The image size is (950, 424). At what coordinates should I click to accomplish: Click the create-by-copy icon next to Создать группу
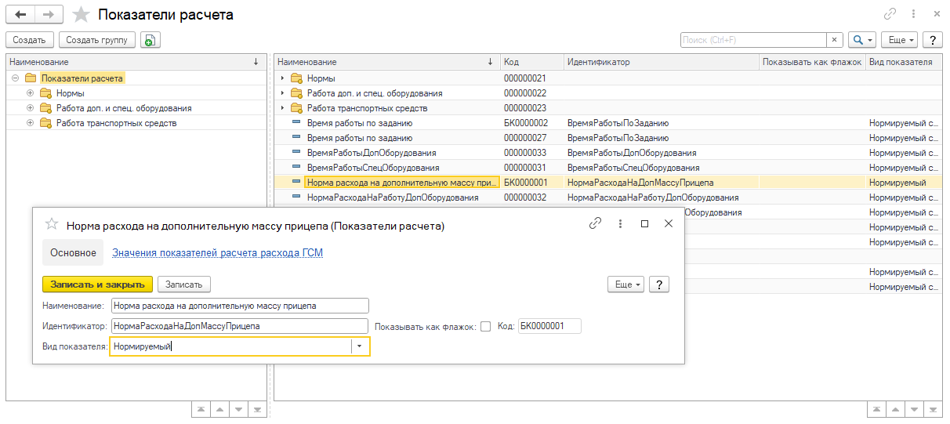(150, 40)
